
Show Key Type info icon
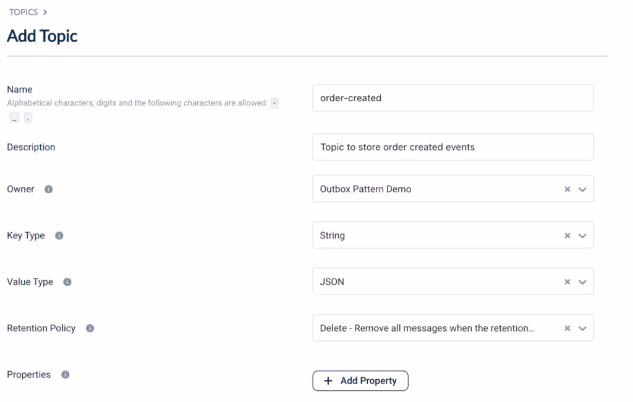tap(59, 235)
